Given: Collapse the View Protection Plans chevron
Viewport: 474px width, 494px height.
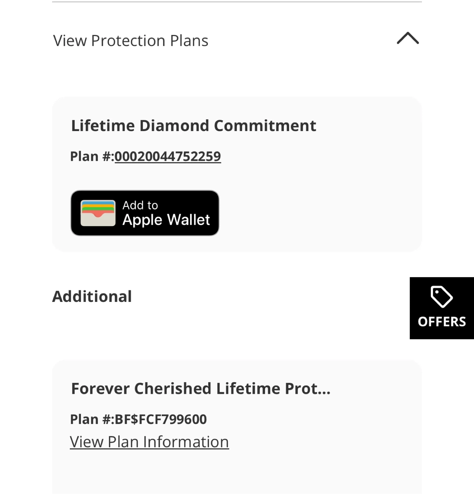Looking at the screenshot, I should [x=408, y=38].
